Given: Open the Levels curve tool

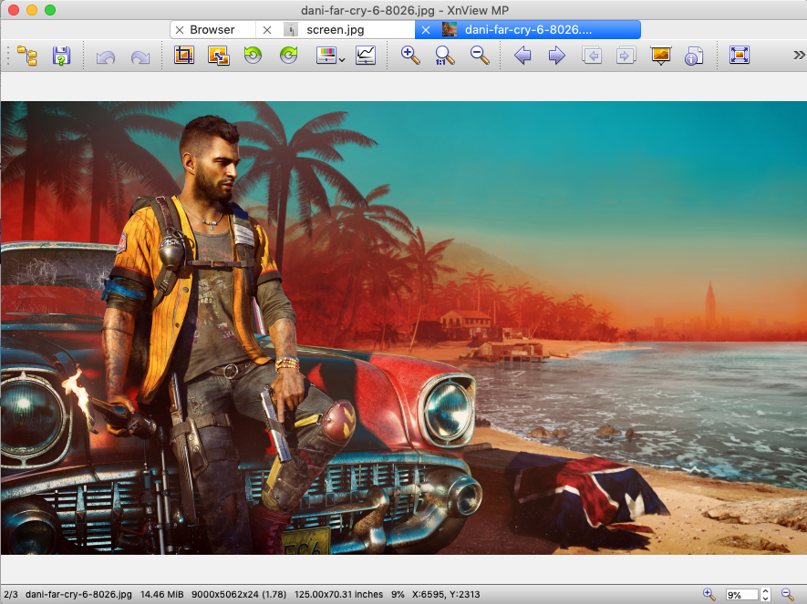Looking at the screenshot, I should click(x=366, y=55).
